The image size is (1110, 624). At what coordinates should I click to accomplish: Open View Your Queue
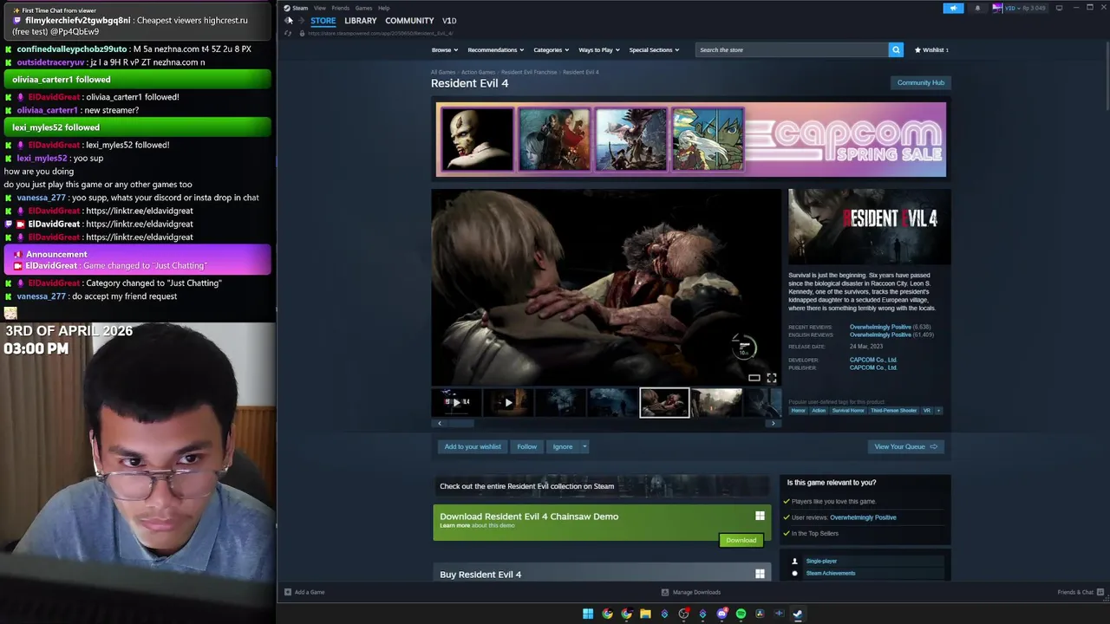click(x=905, y=446)
